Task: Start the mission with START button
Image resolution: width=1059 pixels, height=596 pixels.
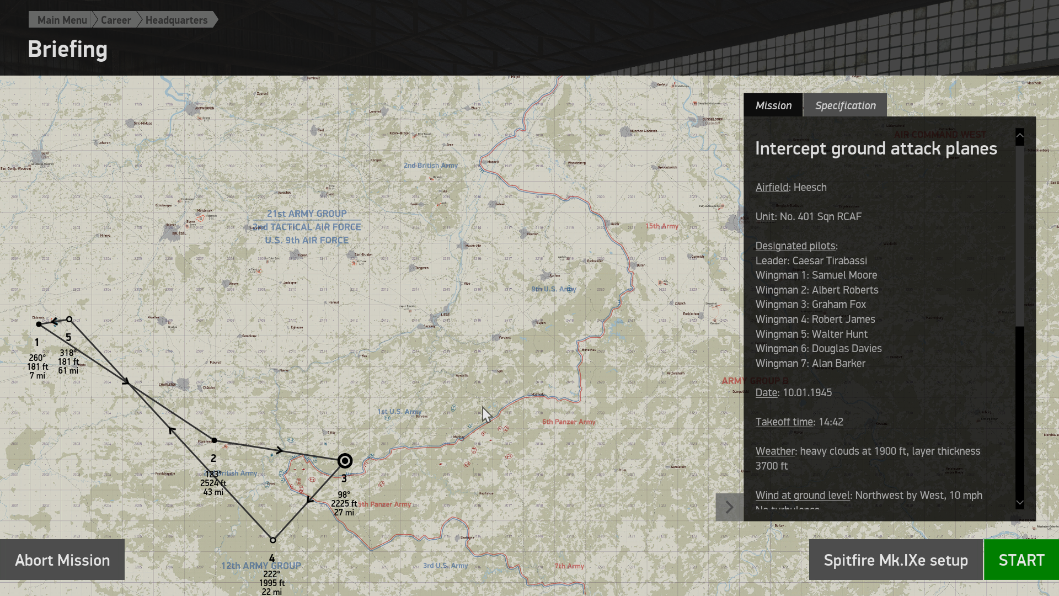Action: 1021,560
